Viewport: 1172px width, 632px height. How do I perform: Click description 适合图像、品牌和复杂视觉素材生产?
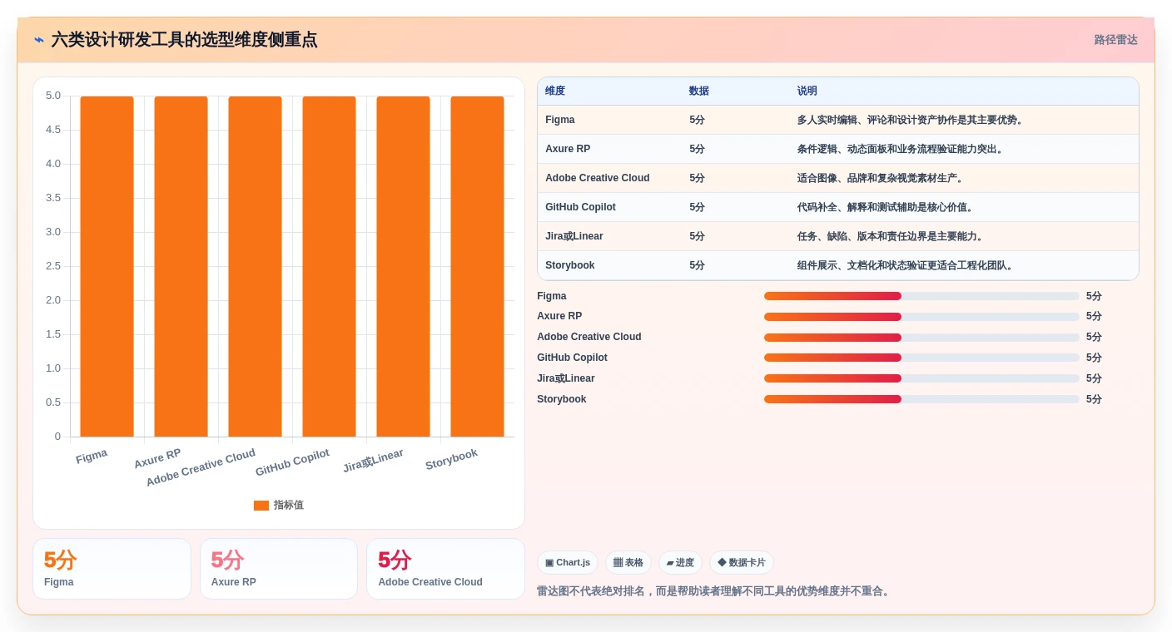point(881,178)
